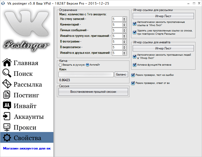Select the Инвайт section
Viewport: 202px width, 157px height.
[x=25, y=106]
